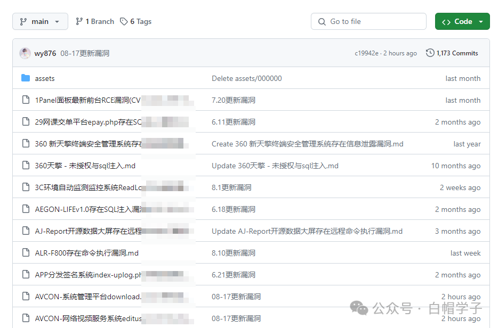Open the green Code button

[x=462, y=22]
